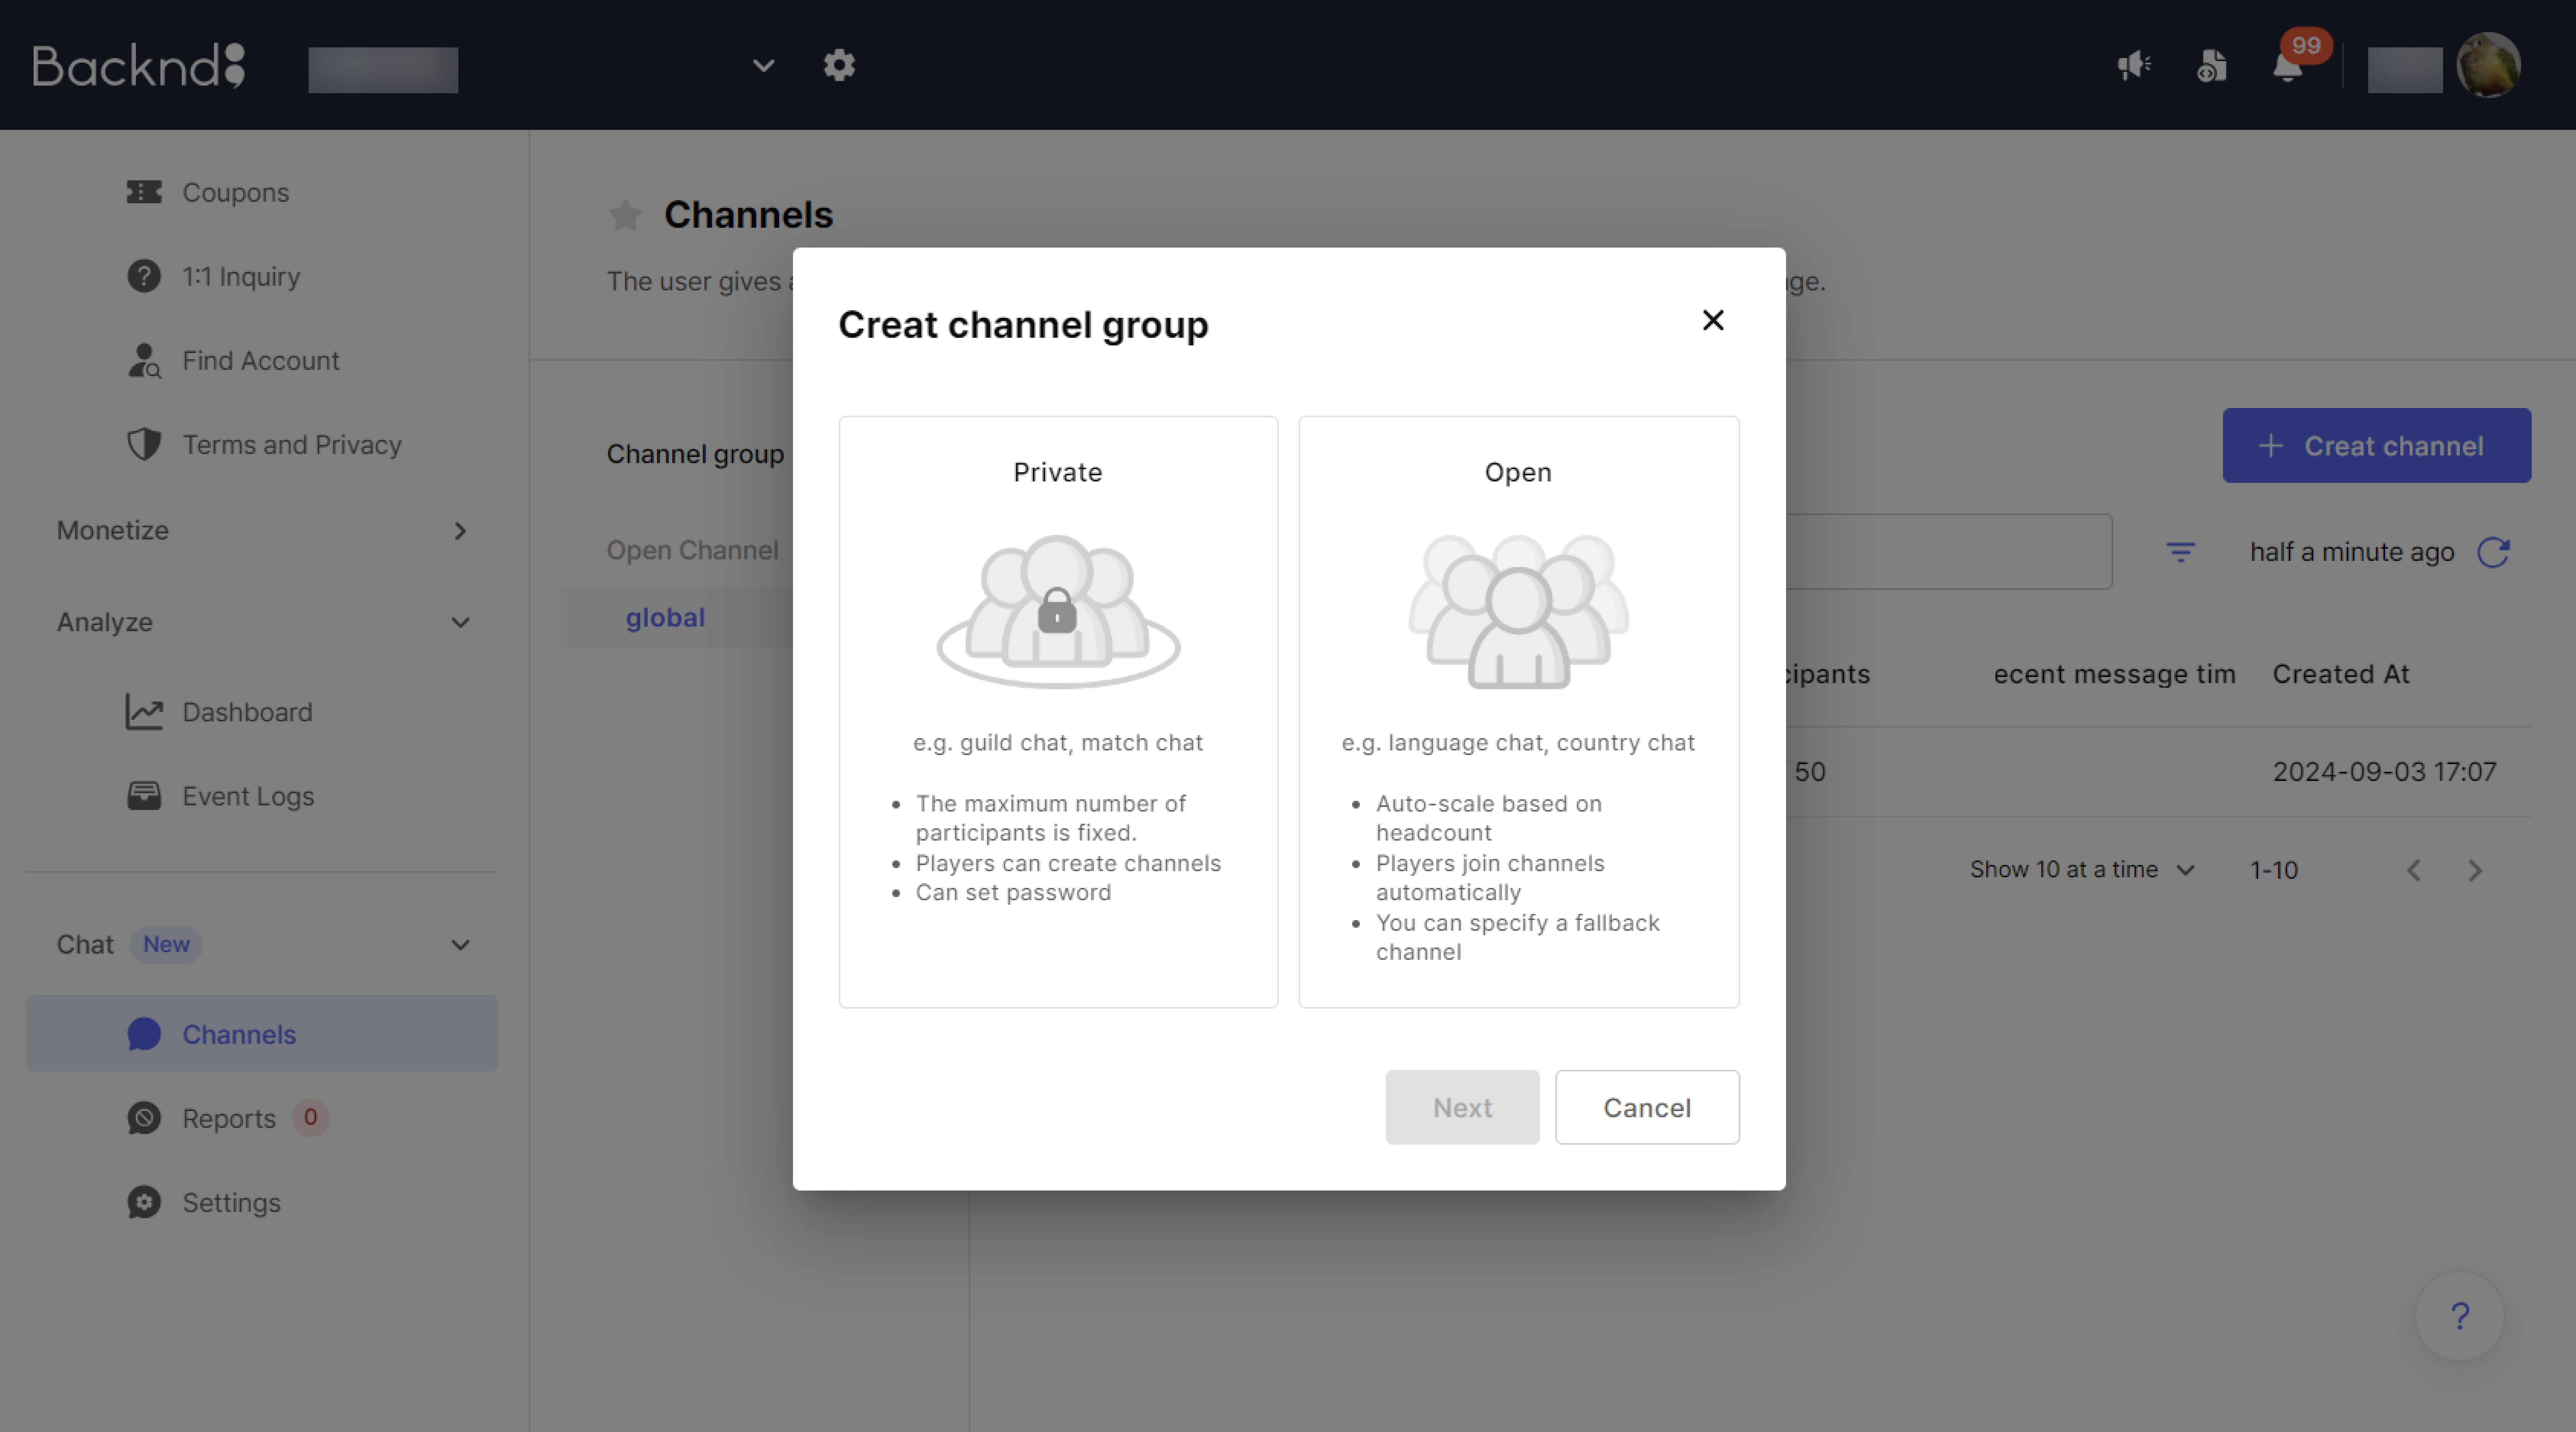The height and width of the screenshot is (1432, 2576).
Task: Click the blurred project name
Action: [383, 69]
